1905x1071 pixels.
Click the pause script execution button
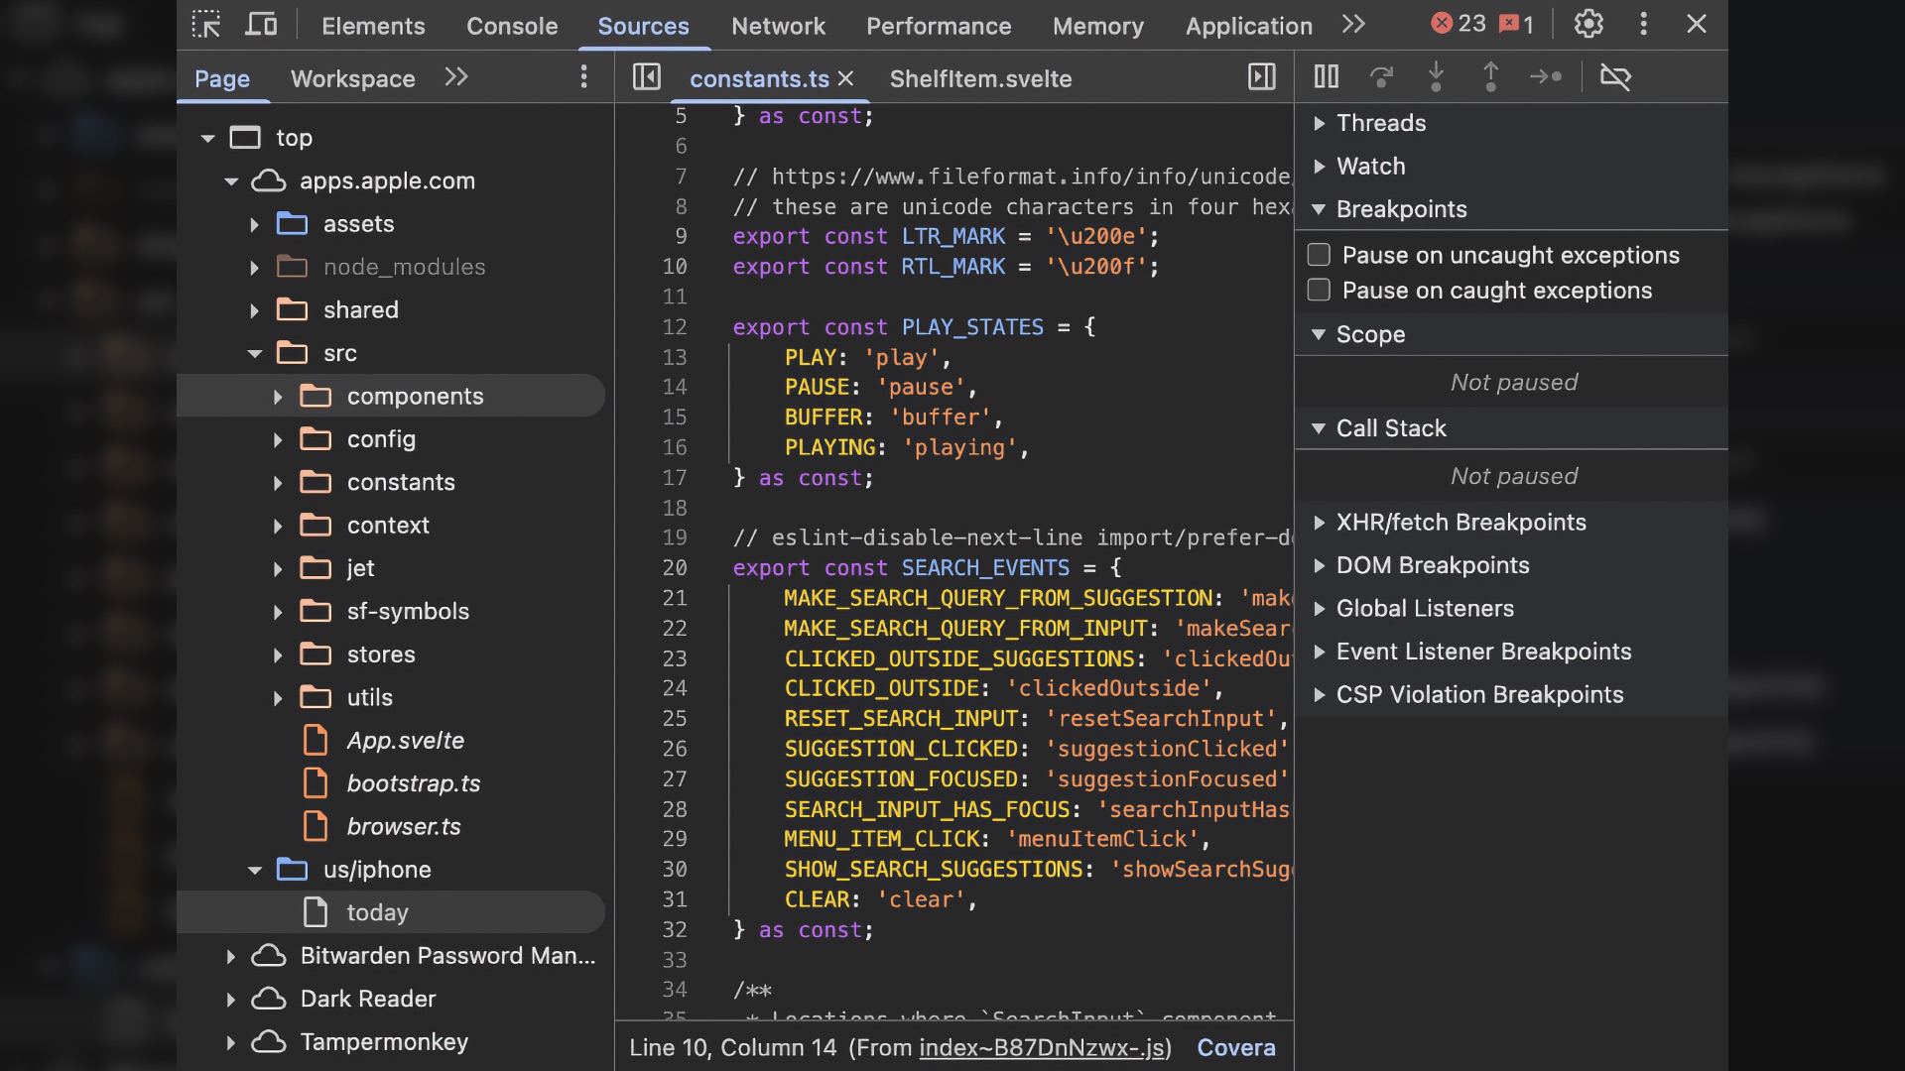pyautogui.click(x=1327, y=77)
